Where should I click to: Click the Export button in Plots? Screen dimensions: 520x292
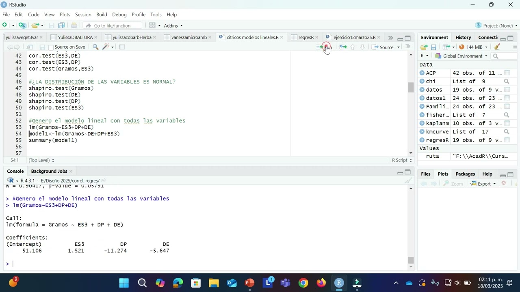tap(483, 184)
